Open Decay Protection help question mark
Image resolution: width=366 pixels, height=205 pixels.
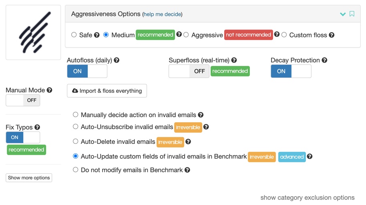tap(324, 60)
